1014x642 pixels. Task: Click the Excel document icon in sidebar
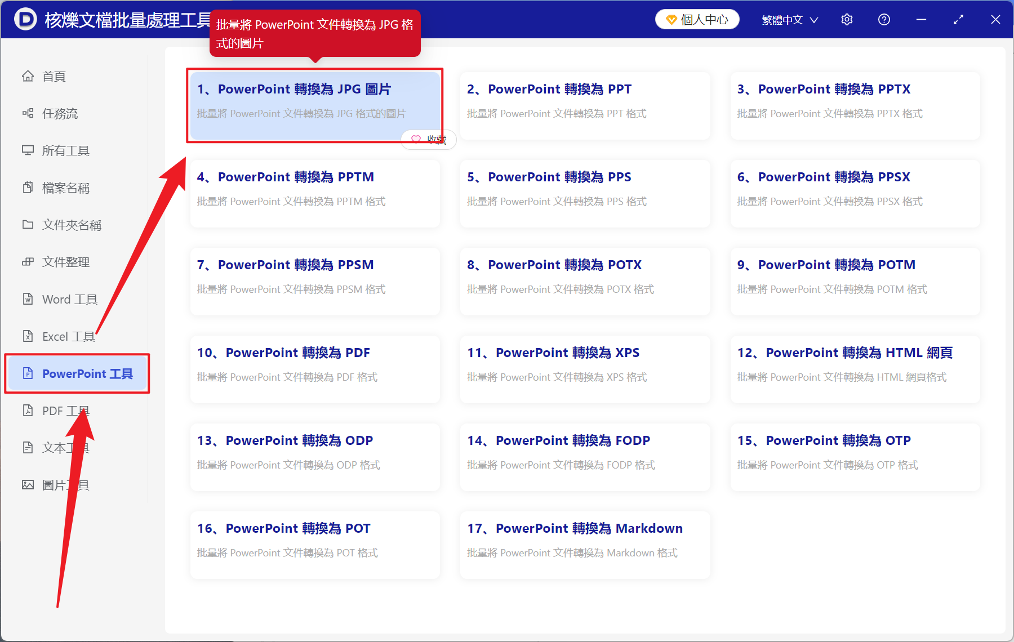click(28, 336)
